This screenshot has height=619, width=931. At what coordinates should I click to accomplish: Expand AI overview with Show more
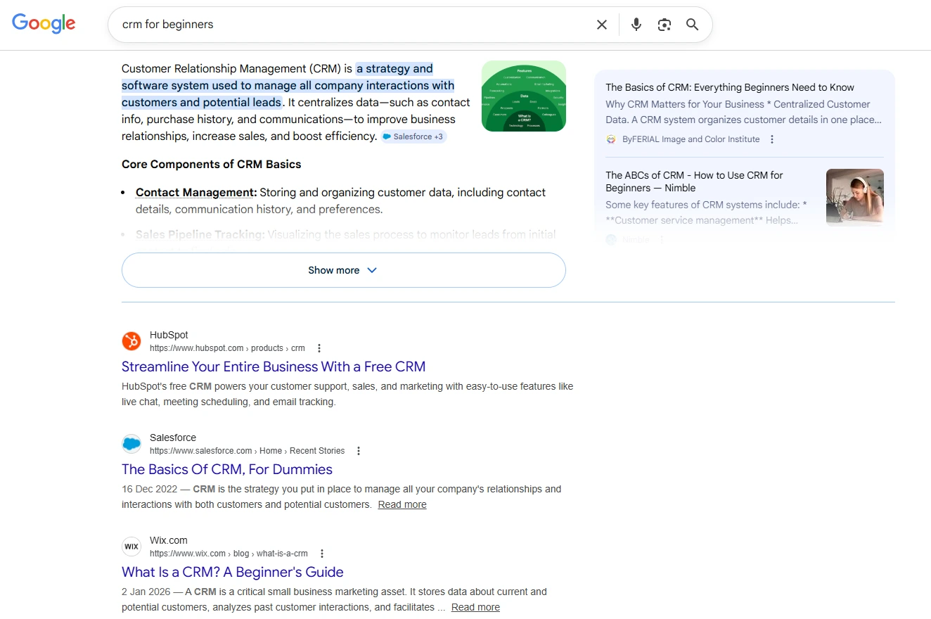(x=343, y=270)
